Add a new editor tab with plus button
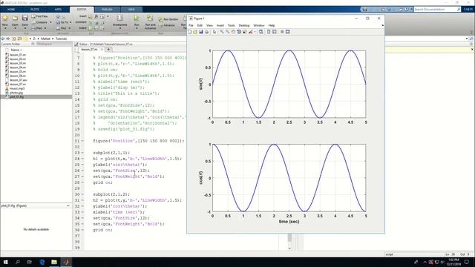The image size is (475, 267). click(108, 50)
